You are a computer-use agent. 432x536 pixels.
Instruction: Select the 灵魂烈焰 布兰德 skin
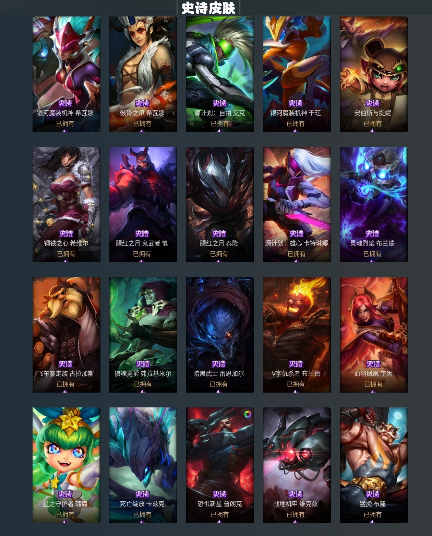click(374, 204)
